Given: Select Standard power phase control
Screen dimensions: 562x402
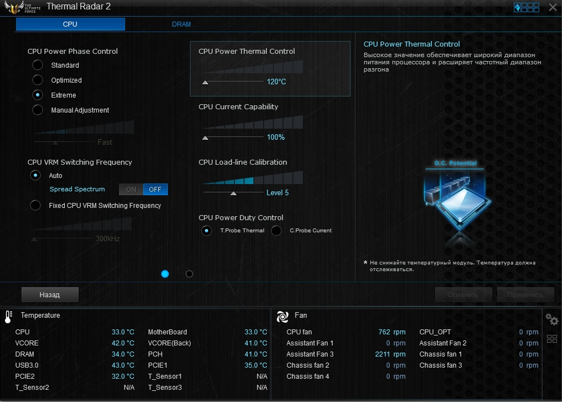Looking at the screenshot, I should pos(37,65).
